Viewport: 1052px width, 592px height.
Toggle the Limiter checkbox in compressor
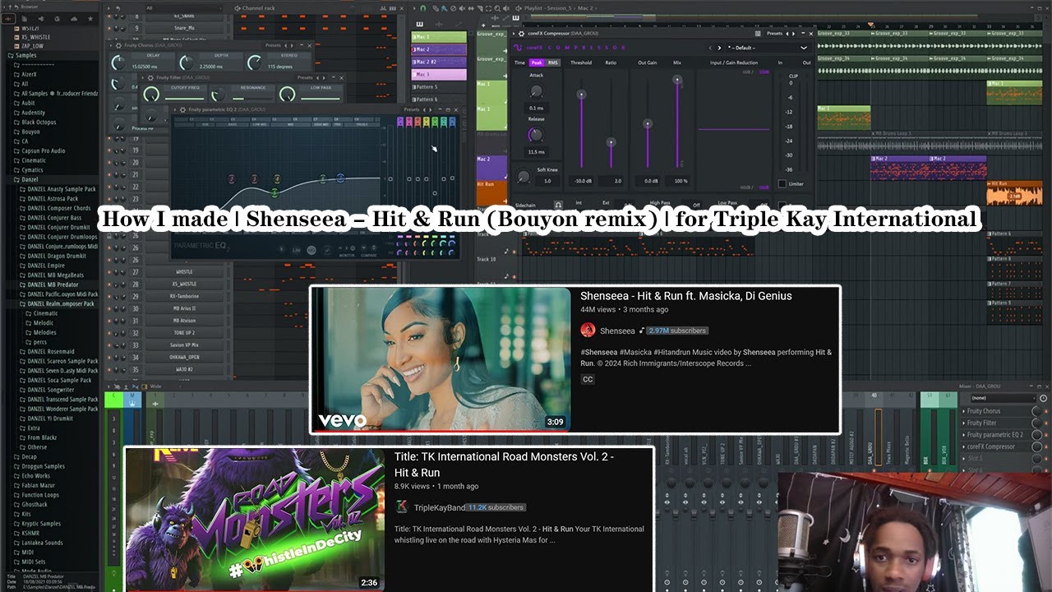[782, 184]
